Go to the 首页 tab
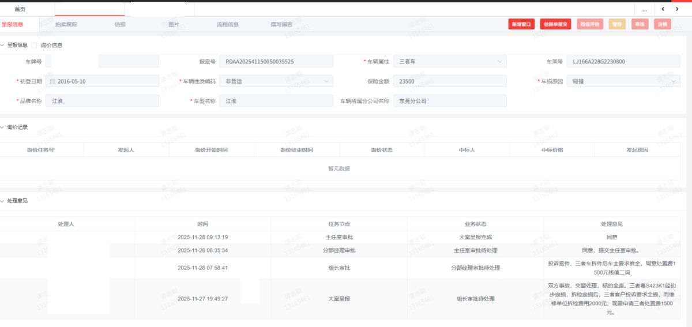The width and height of the screenshot is (692, 327). coord(20,9)
